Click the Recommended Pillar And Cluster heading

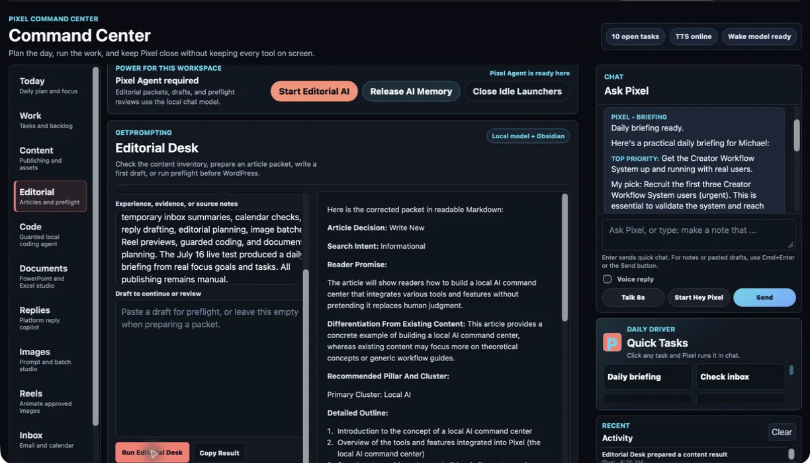pyautogui.click(x=388, y=376)
